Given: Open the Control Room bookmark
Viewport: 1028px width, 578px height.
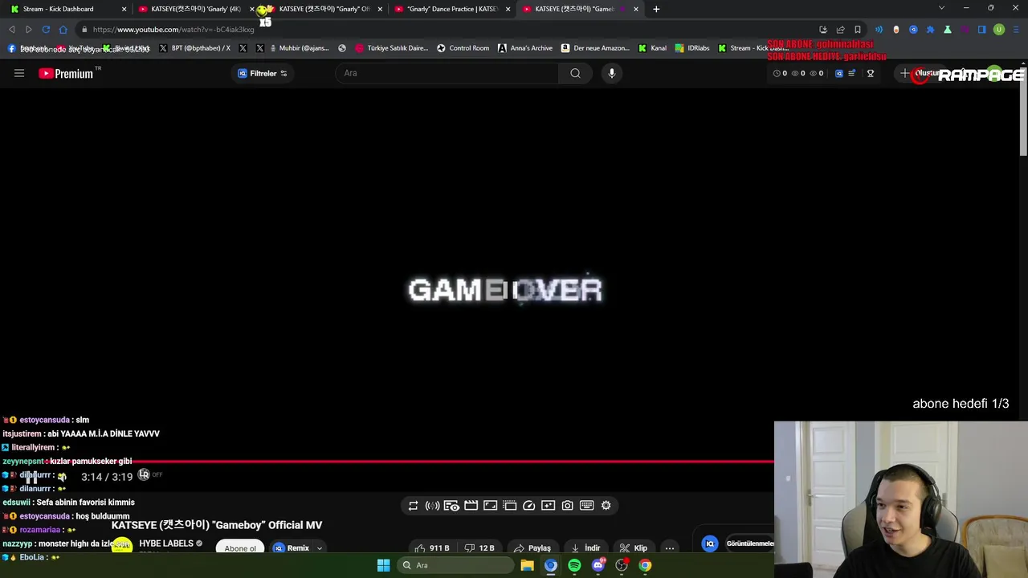Looking at the screenshot, I should pos(463,48).
